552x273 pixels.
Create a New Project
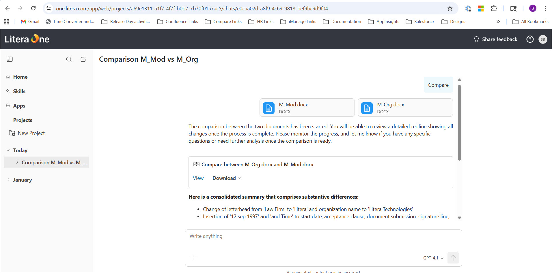(x=27, y=133)
